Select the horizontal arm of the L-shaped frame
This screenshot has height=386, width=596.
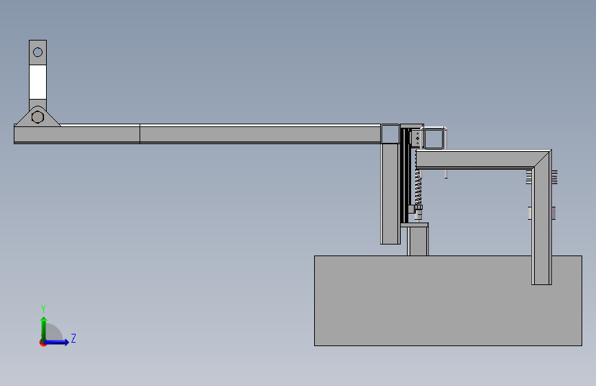[x=477, y=159]
